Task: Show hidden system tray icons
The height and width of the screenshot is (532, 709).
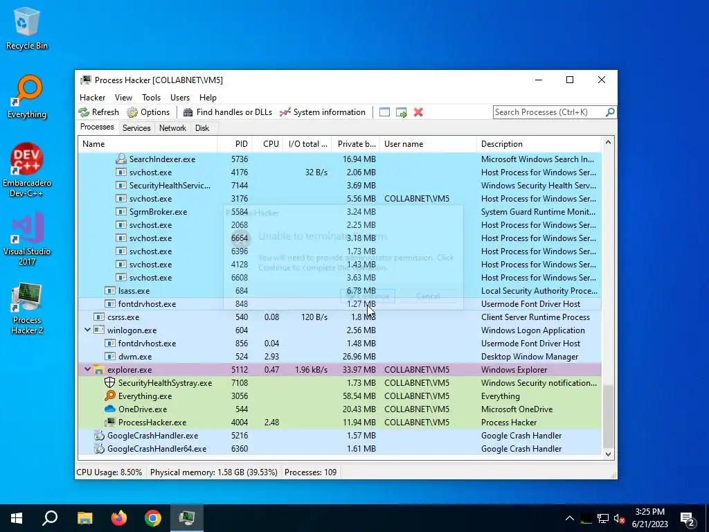Action: 570,518
